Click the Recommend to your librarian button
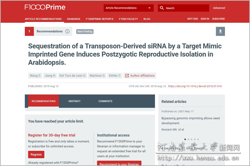Viewport: 250px width, 166px height. [x=119, y=164]
